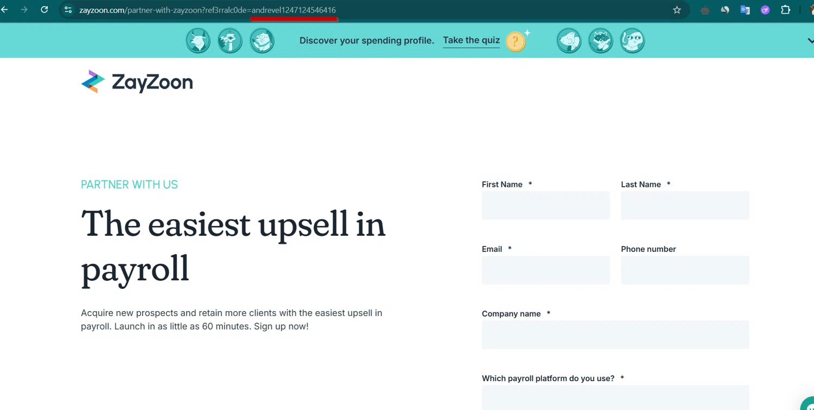Click the fox character badge in banner
This screenshot has height=410, width=814.
[x=569, y=41]
